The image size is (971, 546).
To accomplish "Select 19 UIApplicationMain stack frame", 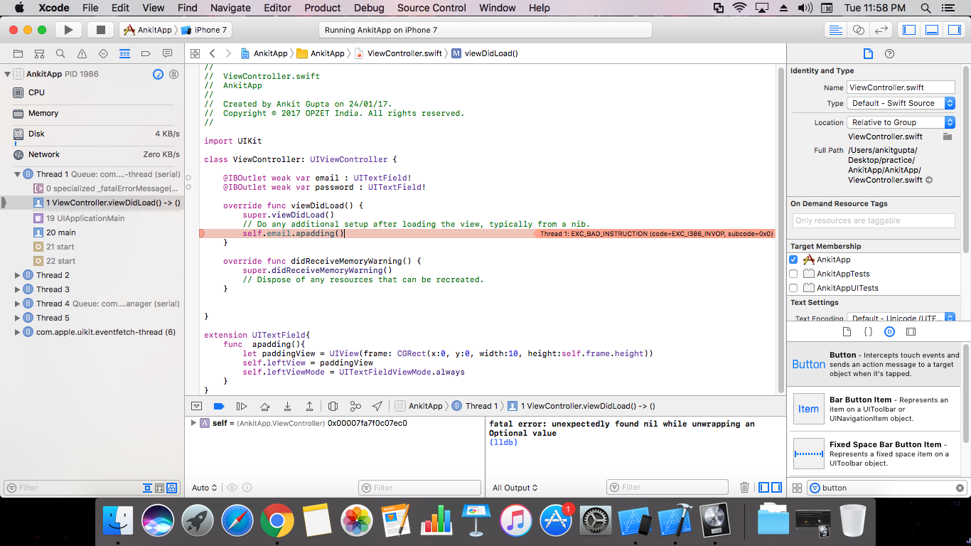I will coord(92,218).
